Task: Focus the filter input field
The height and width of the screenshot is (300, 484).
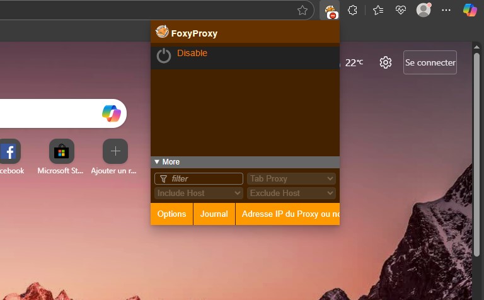Action: pyautogui.click(x=199, y=179)
